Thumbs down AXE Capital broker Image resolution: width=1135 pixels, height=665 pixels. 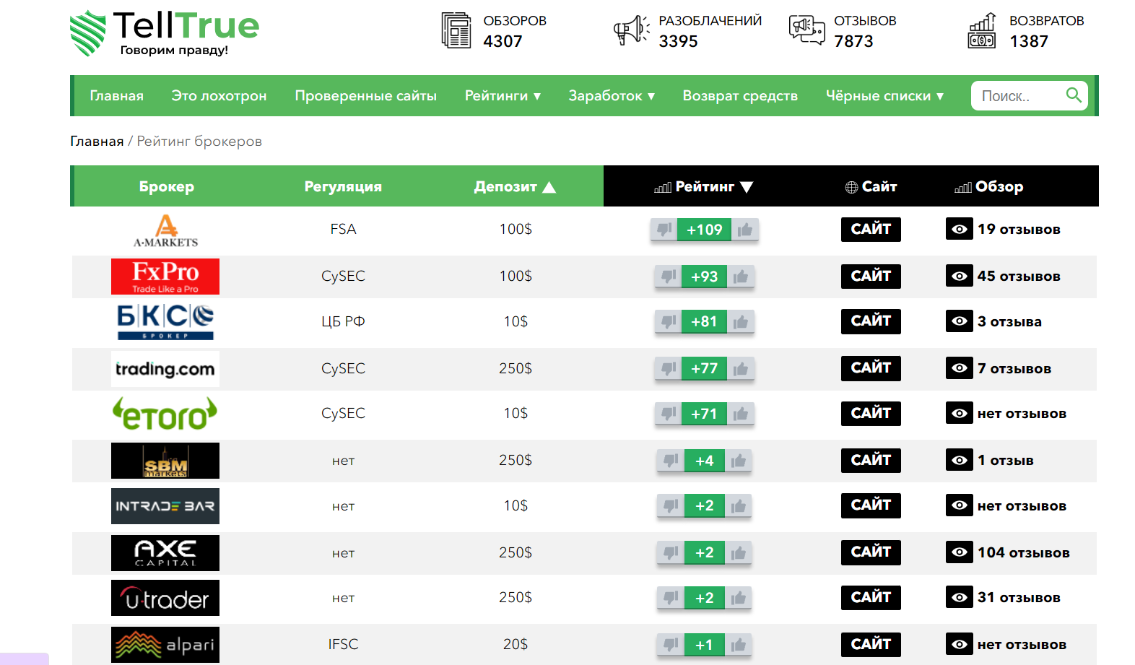pyautogui.click(x=671, y=553)
